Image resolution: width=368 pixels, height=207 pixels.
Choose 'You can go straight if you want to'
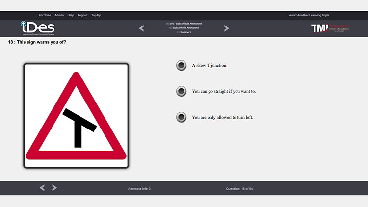[181, 91]
